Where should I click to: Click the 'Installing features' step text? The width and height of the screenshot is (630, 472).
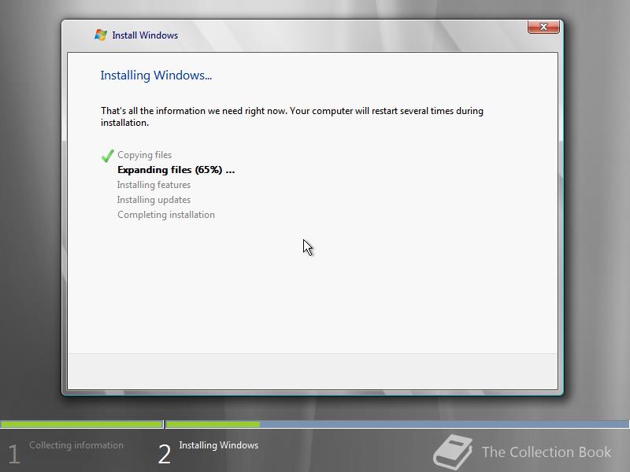[154, 185]
